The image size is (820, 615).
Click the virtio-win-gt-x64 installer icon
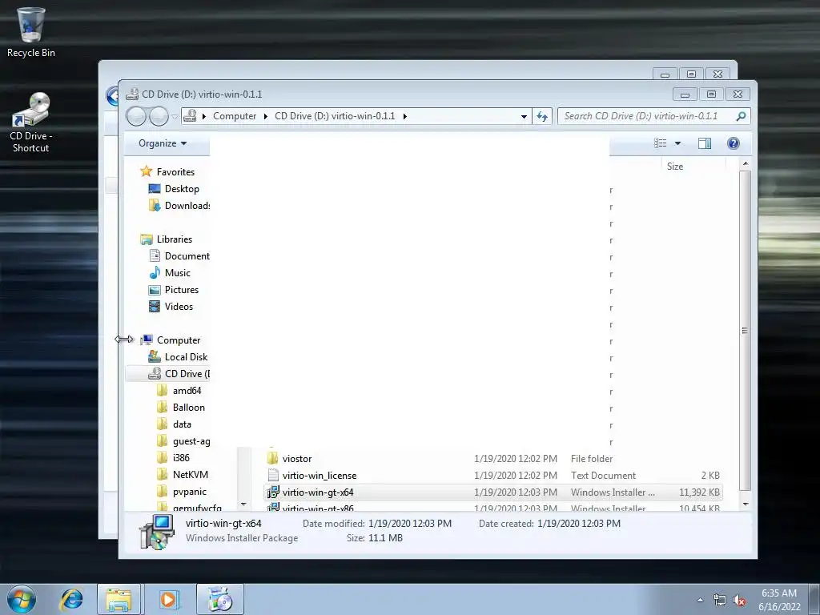click(272, 492)
